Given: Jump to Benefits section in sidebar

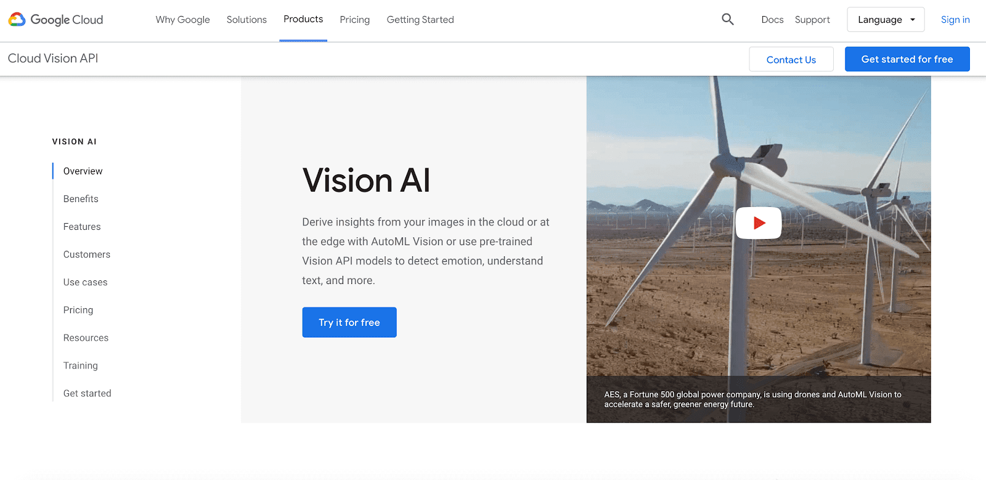Looking at the screenshot, I should (81, 199).
